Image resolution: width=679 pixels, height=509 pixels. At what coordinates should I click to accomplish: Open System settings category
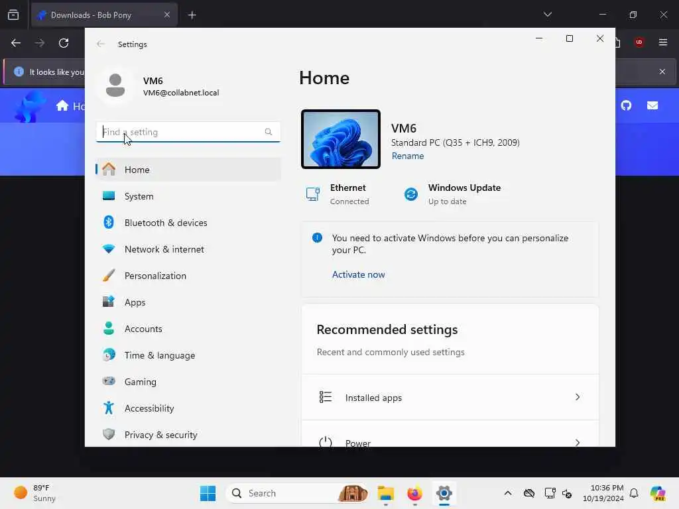[188, 196]
